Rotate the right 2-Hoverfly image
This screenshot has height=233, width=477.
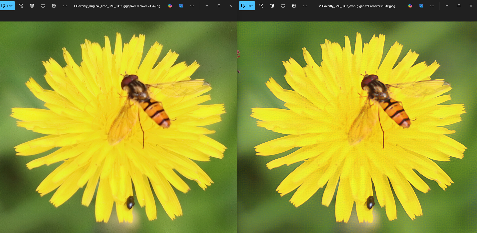pos(261,6)
